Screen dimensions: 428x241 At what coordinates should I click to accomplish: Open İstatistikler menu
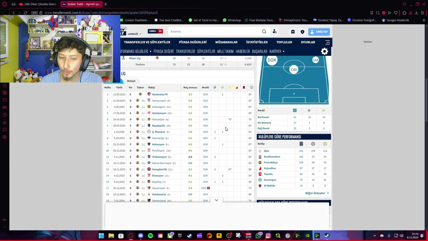257,42
